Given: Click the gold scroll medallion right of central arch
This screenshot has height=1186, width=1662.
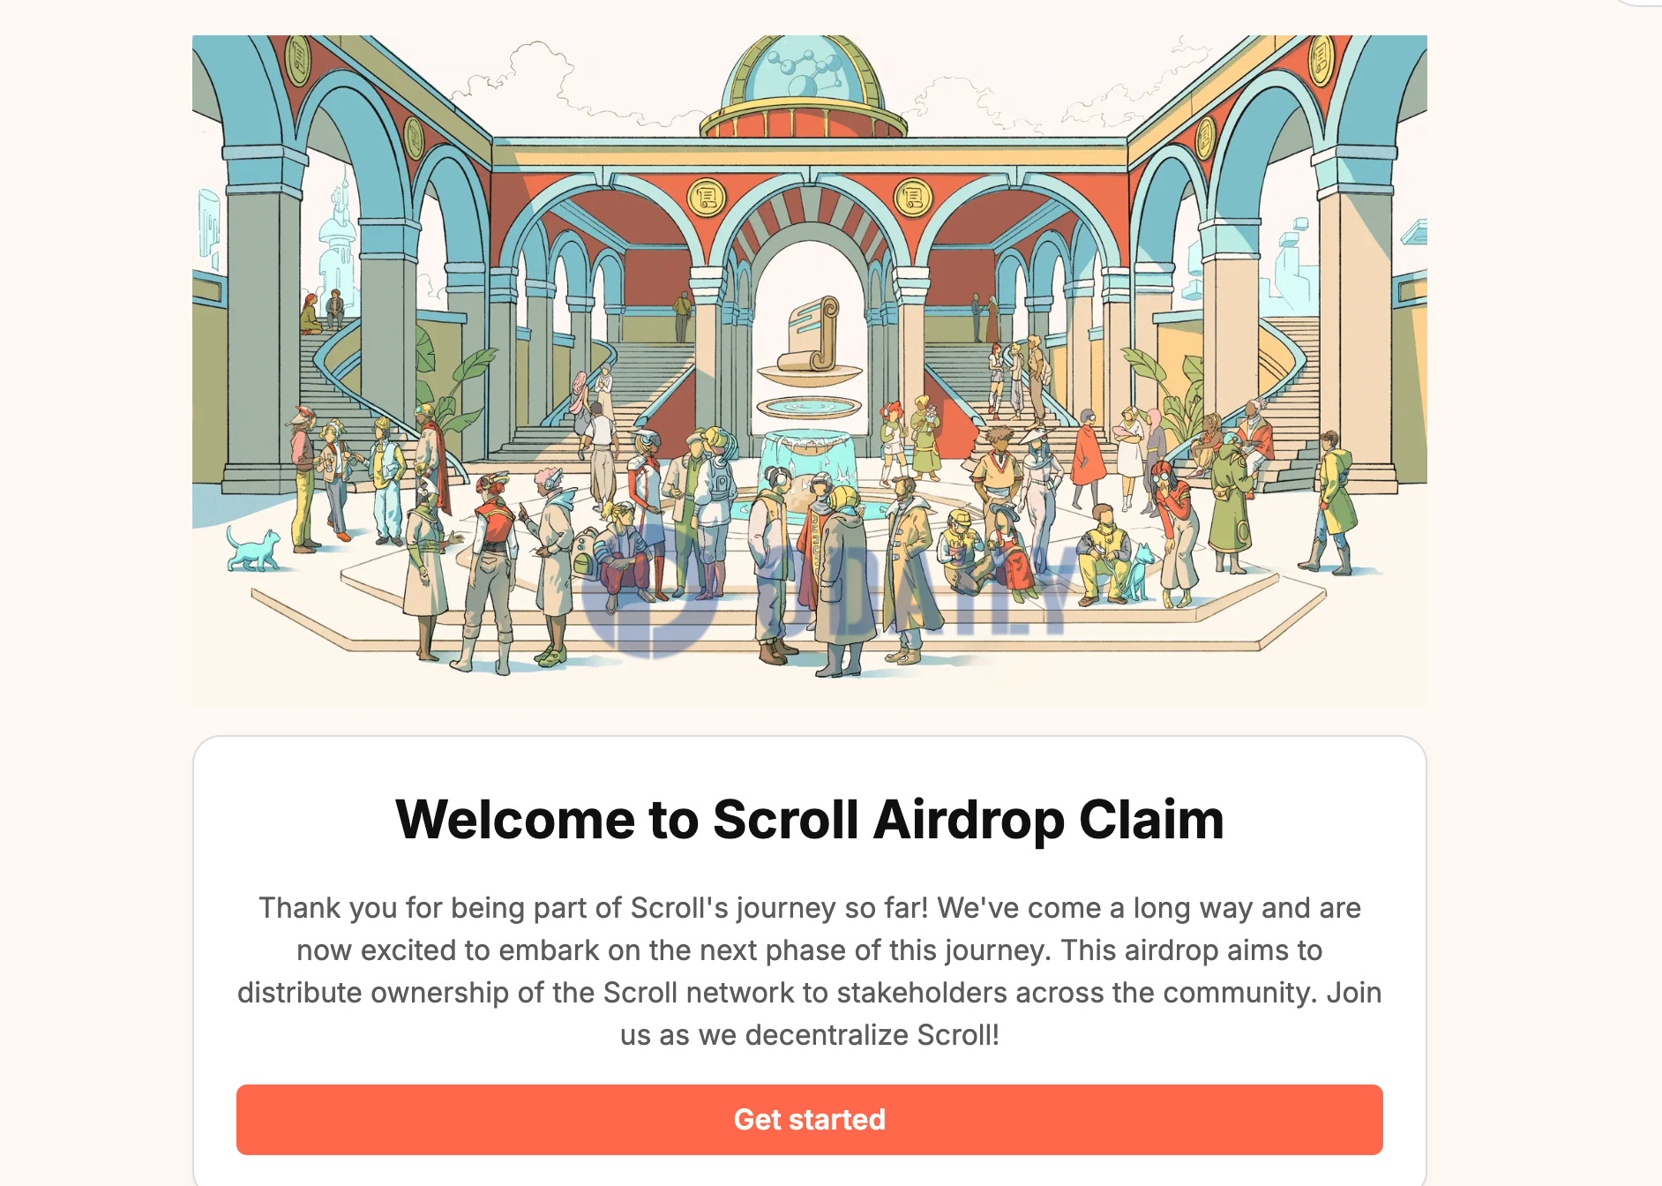Looking at the screenshot, I should point(912,198).
